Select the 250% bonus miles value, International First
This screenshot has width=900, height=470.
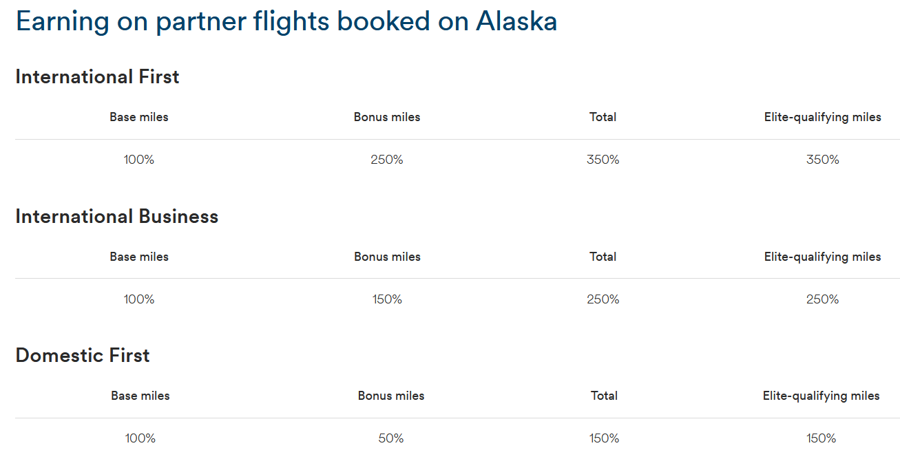pos(387,160)
